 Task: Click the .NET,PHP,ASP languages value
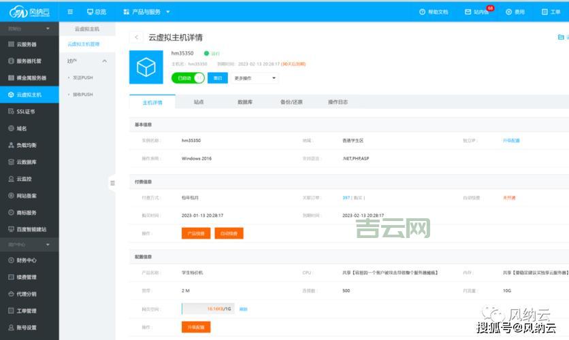tap(355, 158)
